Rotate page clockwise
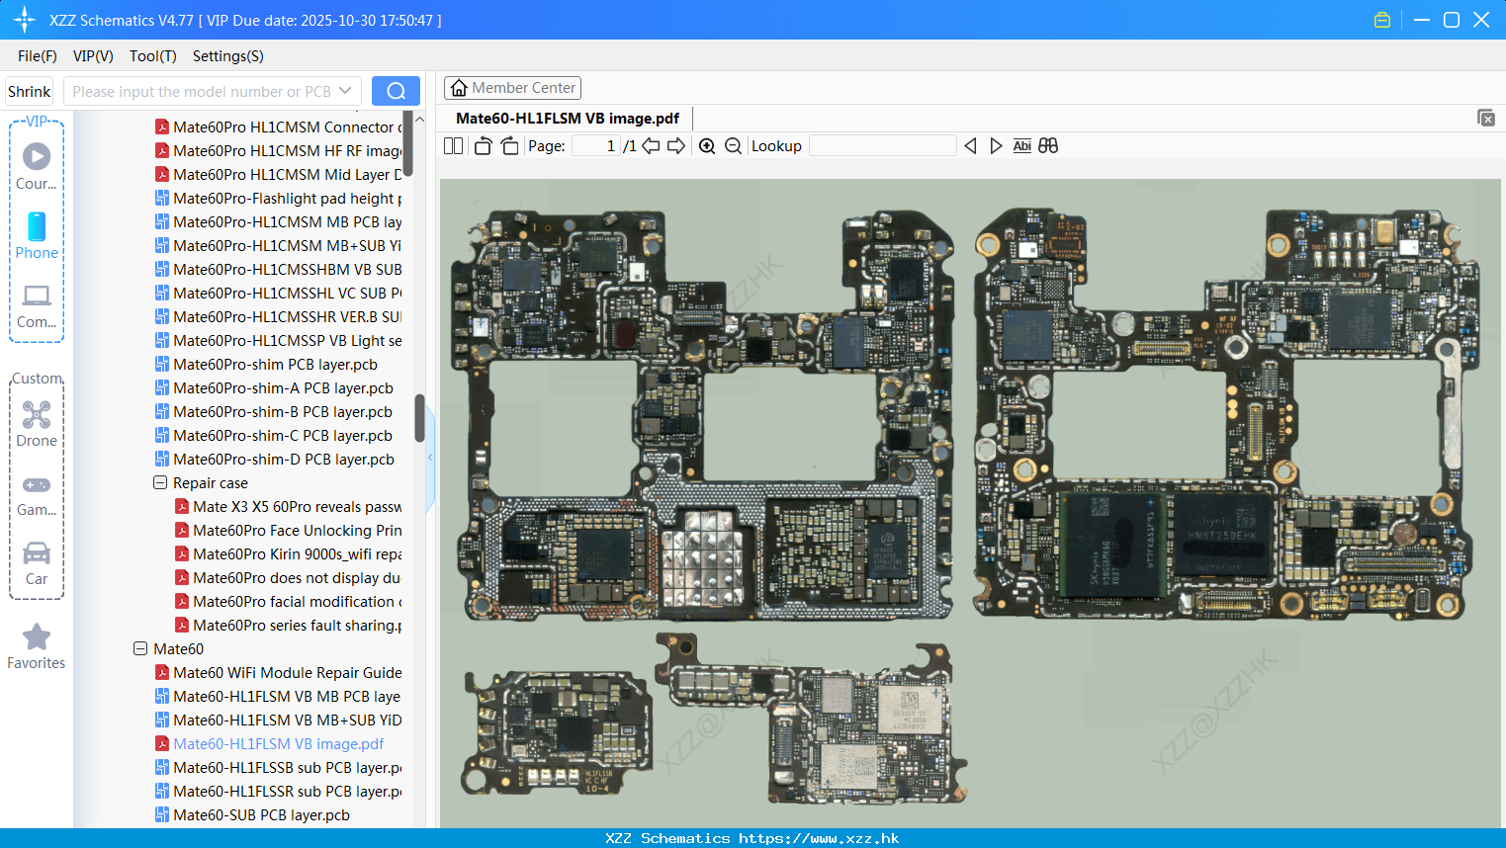 click(509, 145)
